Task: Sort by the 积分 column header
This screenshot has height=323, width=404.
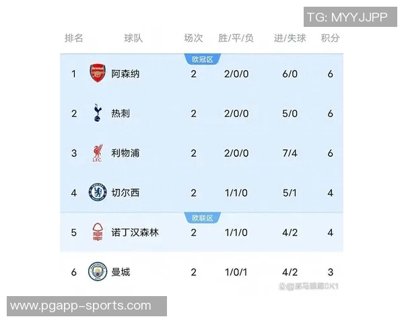Action: [330, 38]
